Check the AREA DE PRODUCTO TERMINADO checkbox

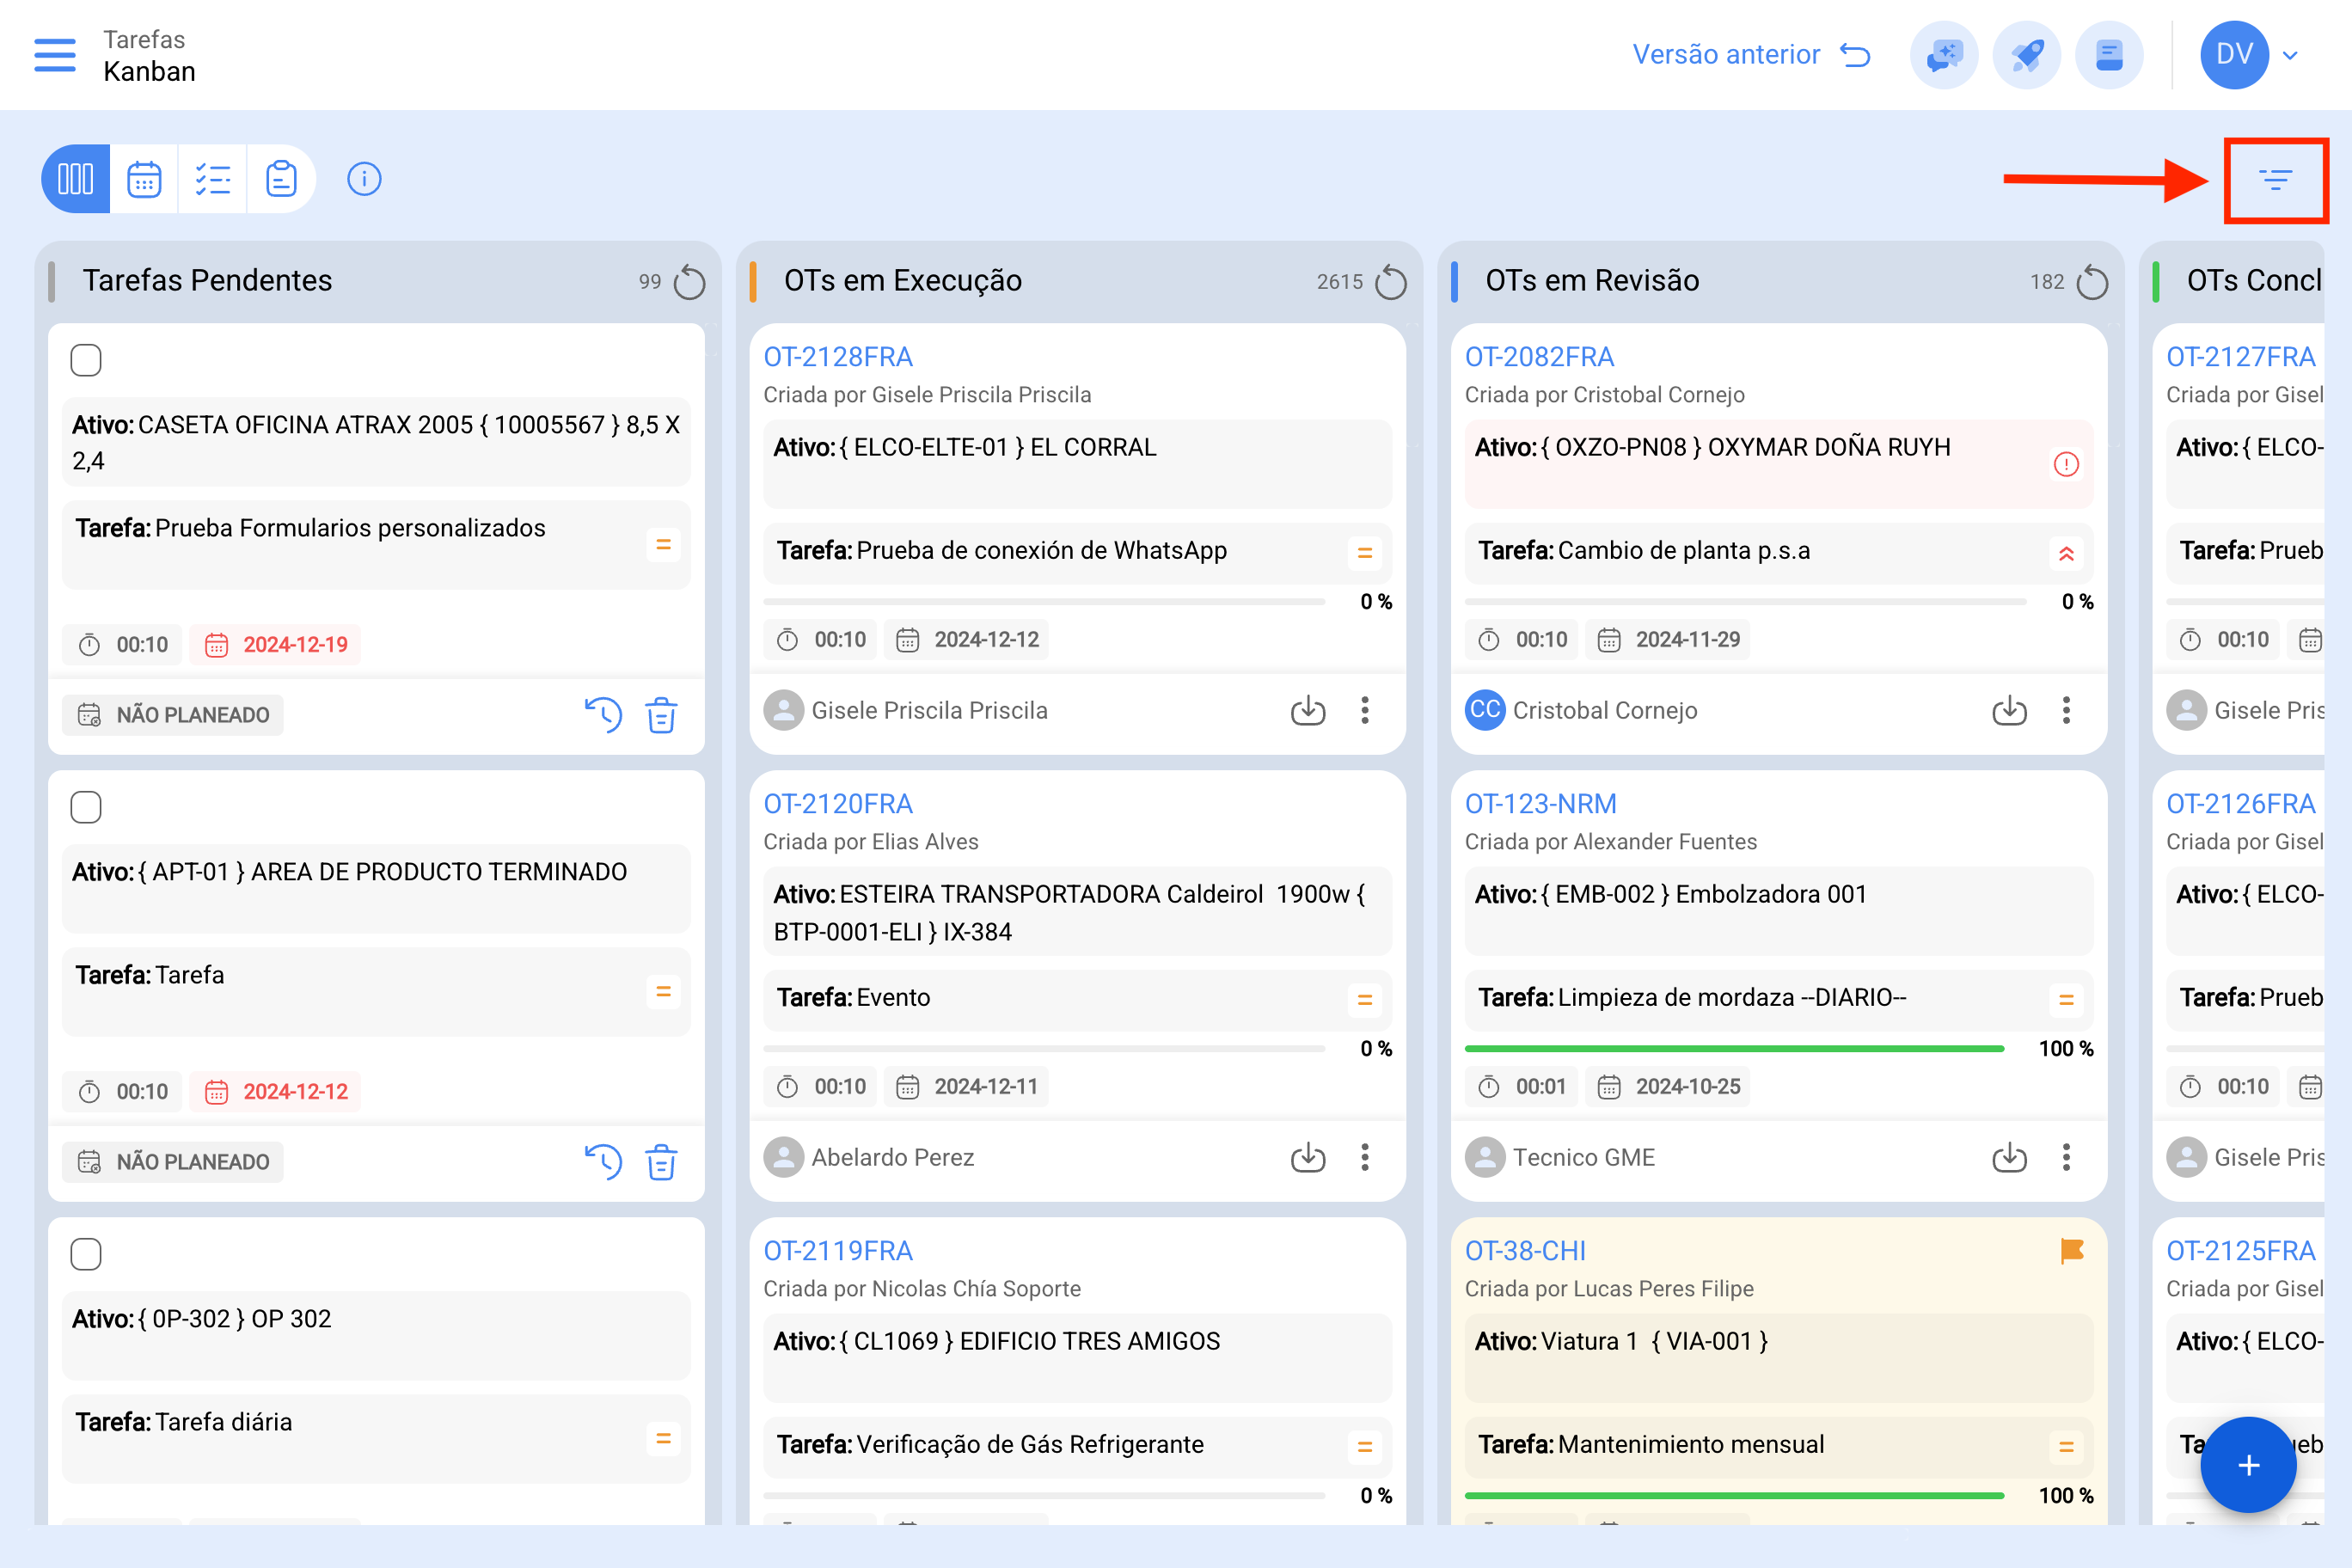(86, 807)
